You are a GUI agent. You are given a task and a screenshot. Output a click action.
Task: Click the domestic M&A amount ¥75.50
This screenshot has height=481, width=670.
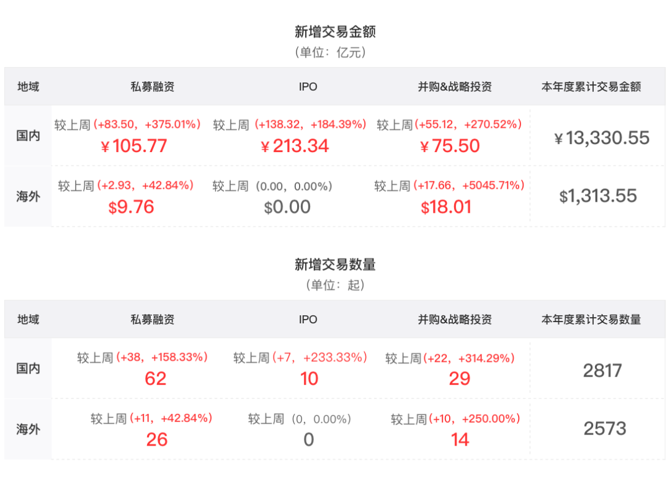450,146
